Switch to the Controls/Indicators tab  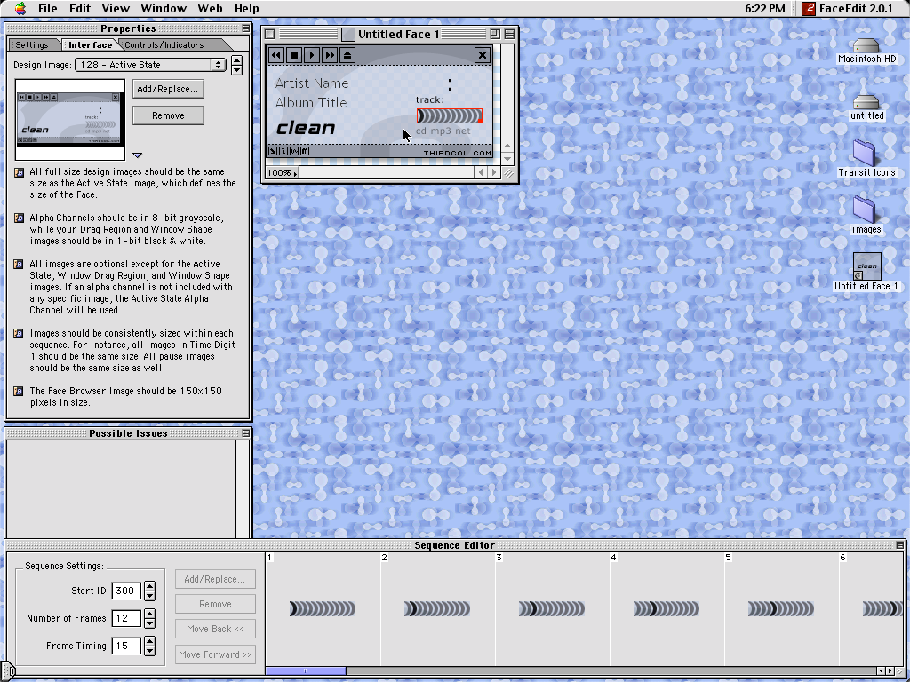click(x=164, y=44)
